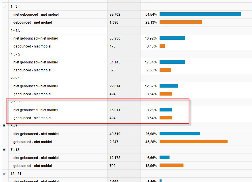The image size is (252, 182).
Task: Click the blue bar for 26,98%
Action: (x=180, y=134)
